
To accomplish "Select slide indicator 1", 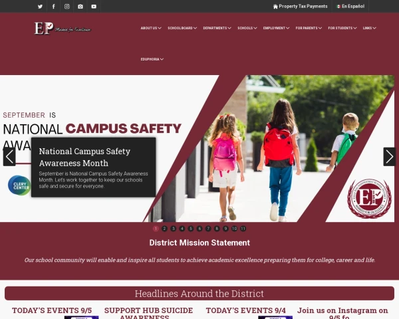I will click(x=156, y=229).
